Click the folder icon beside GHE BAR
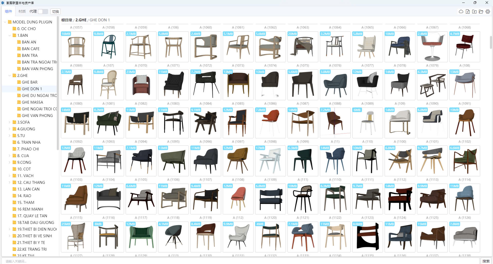This screenshot has height=264, width=493. (19, 82)
